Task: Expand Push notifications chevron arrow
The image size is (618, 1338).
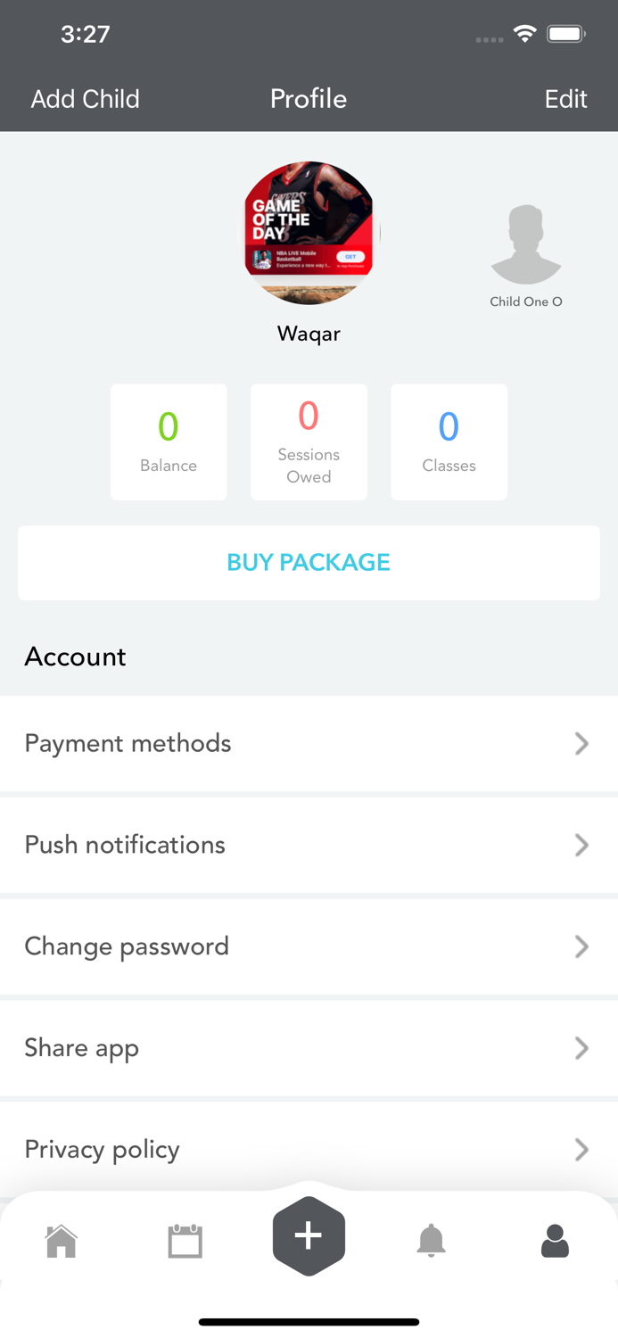Action: click(x=581, y=845)
